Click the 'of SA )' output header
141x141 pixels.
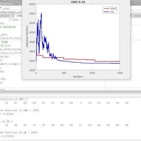tap(7, 121)
